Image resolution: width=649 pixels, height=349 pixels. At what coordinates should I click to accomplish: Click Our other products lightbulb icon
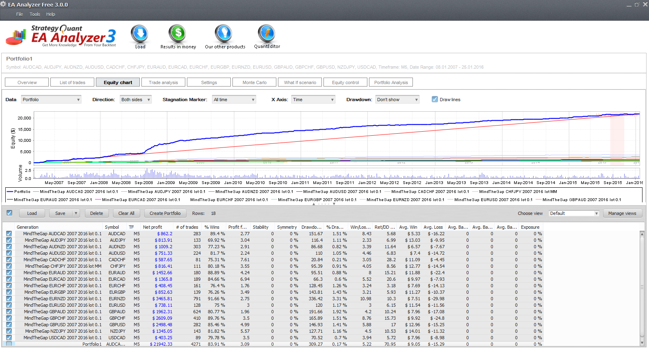224,34
